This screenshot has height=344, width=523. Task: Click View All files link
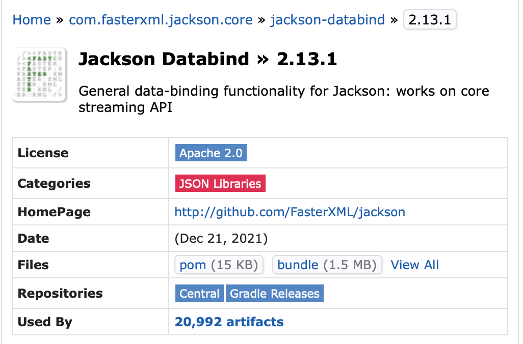pos(414,265)
